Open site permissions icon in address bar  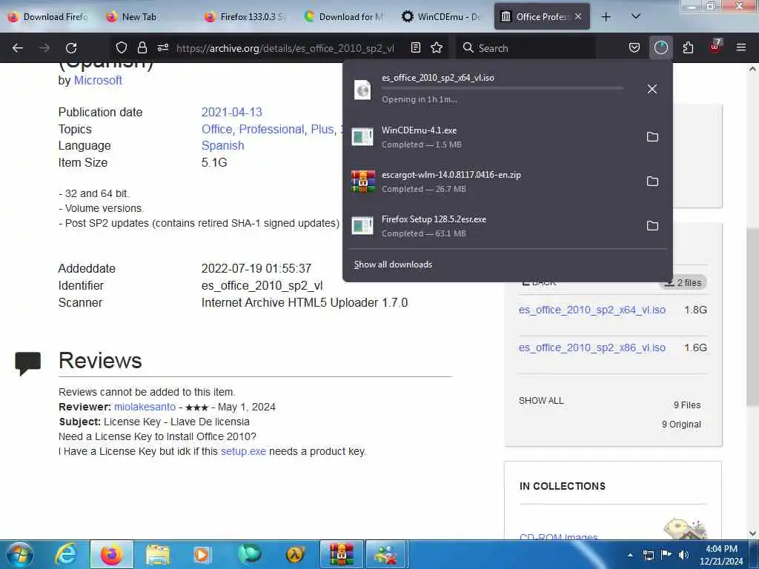[163, 47]
